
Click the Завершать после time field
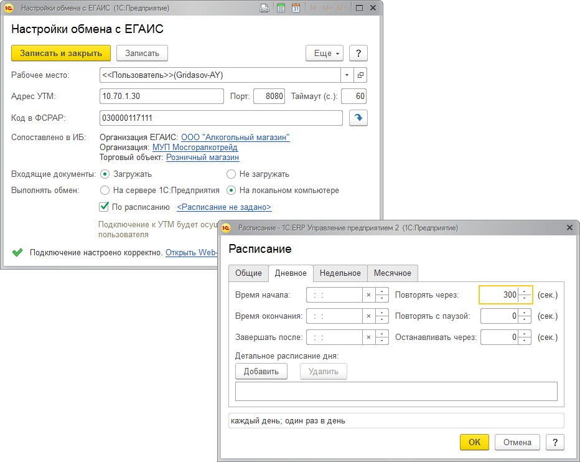(x=334, y=337)
